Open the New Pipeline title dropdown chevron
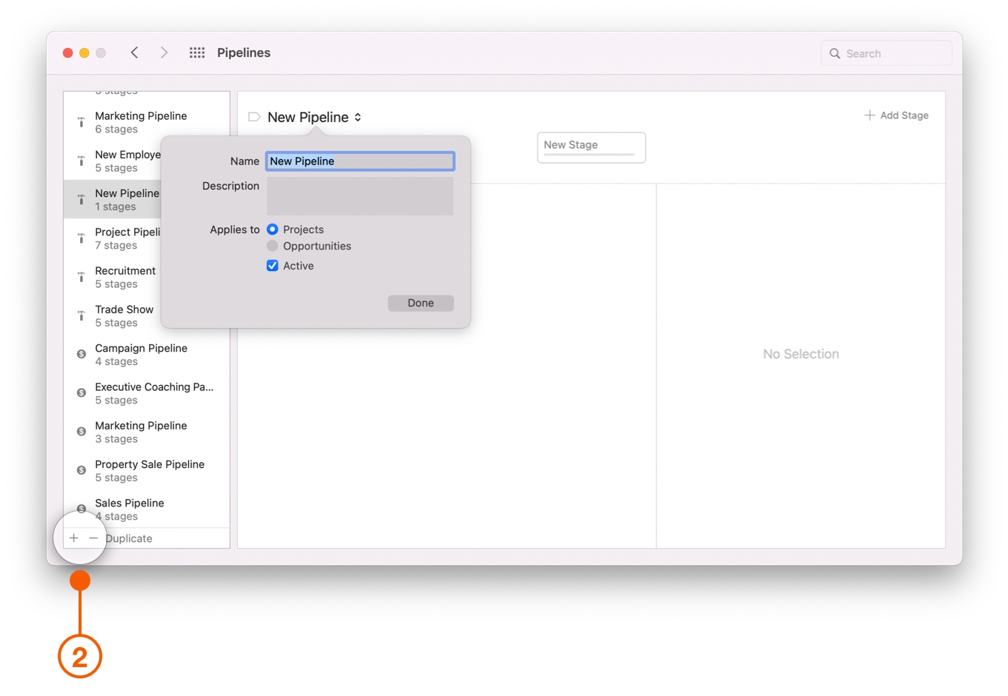The width and height of the screenshot is (1008, 696). point(358,117)
